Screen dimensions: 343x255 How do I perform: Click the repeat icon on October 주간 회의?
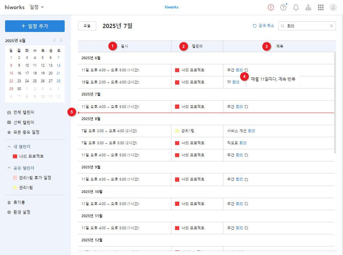click(x=246, y=204)
